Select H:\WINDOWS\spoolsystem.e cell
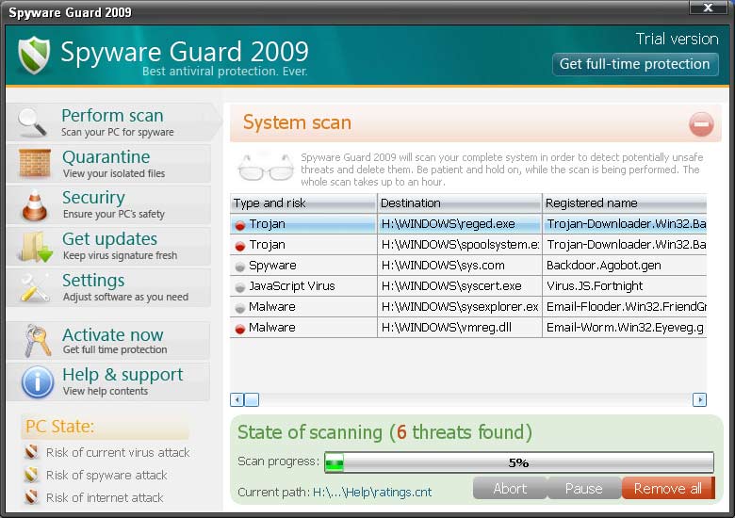Viewport: 735px width, 518px height. pyautogui.click(x=460, y=245)
